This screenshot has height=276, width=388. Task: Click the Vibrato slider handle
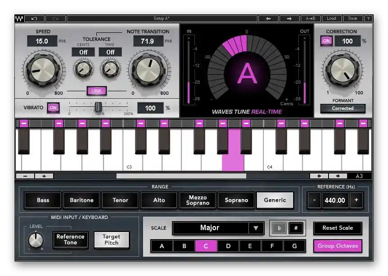pyautogui.click(x=98, y=107)
